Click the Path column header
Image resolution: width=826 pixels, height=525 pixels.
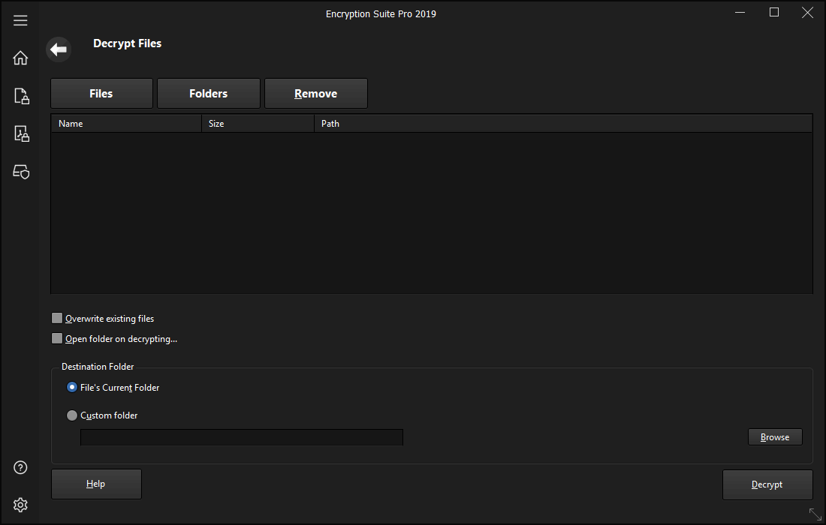coord(563,124)
